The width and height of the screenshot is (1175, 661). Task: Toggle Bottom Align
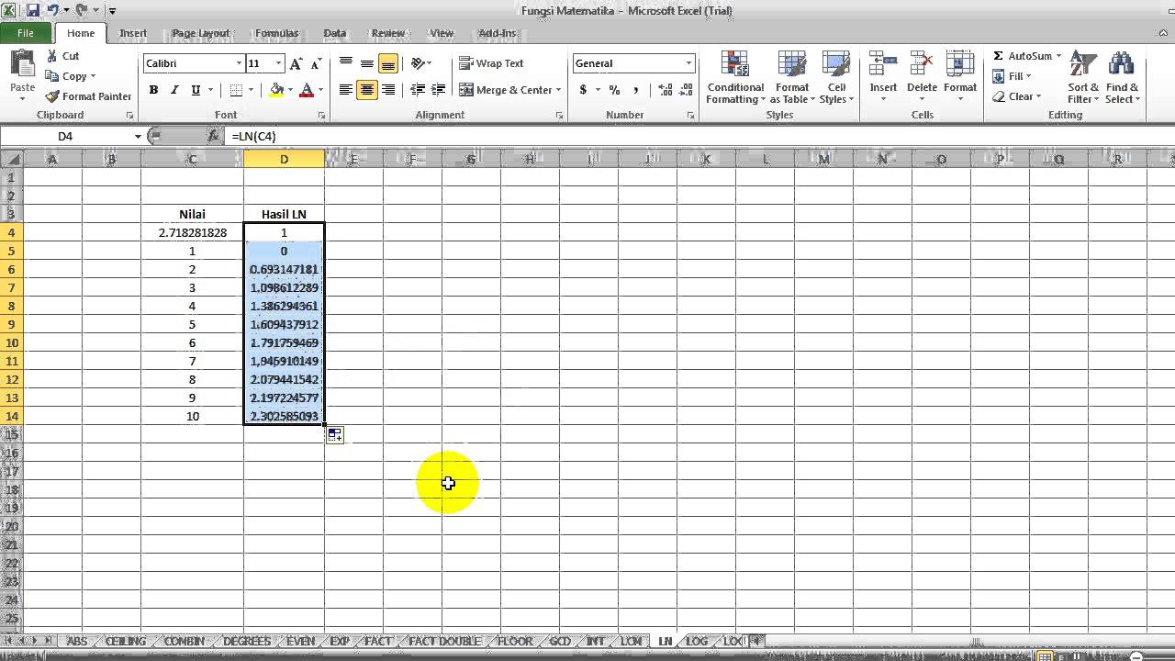(x=388, y=63)
